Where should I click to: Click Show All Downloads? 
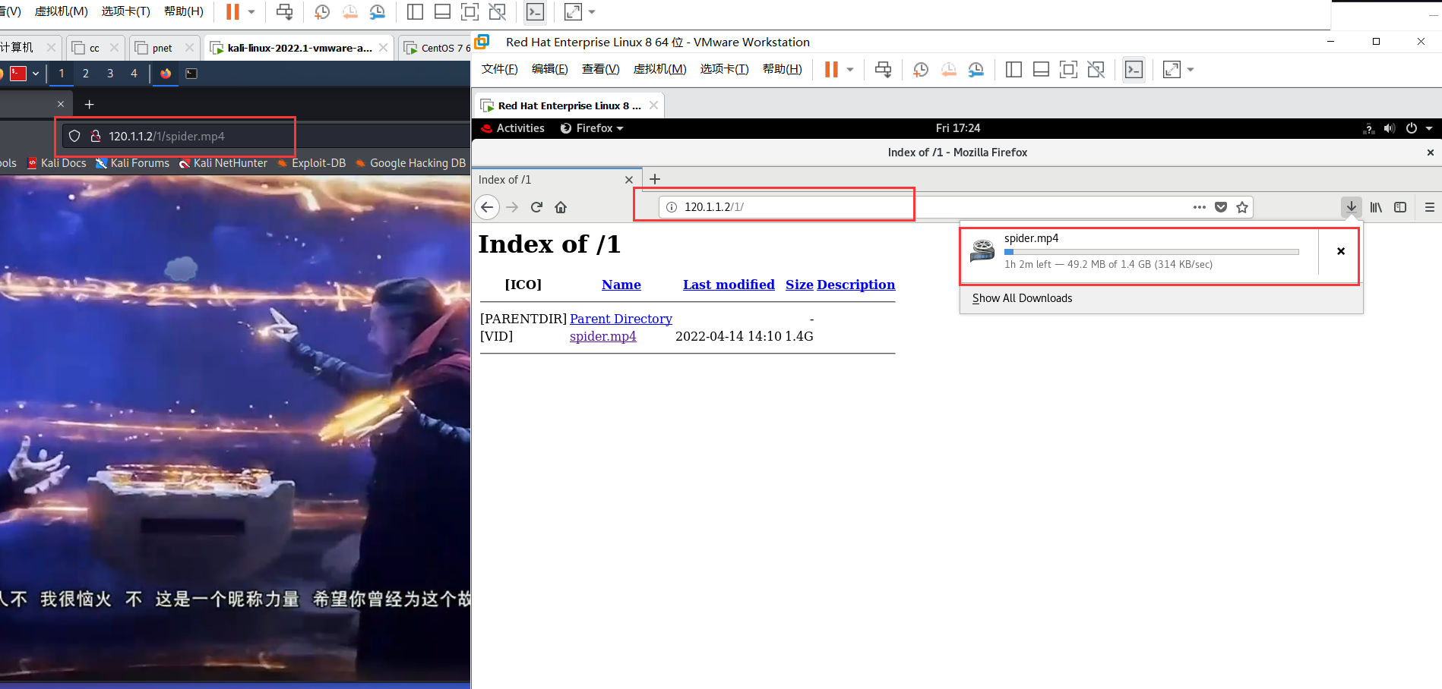(1023, 298)
